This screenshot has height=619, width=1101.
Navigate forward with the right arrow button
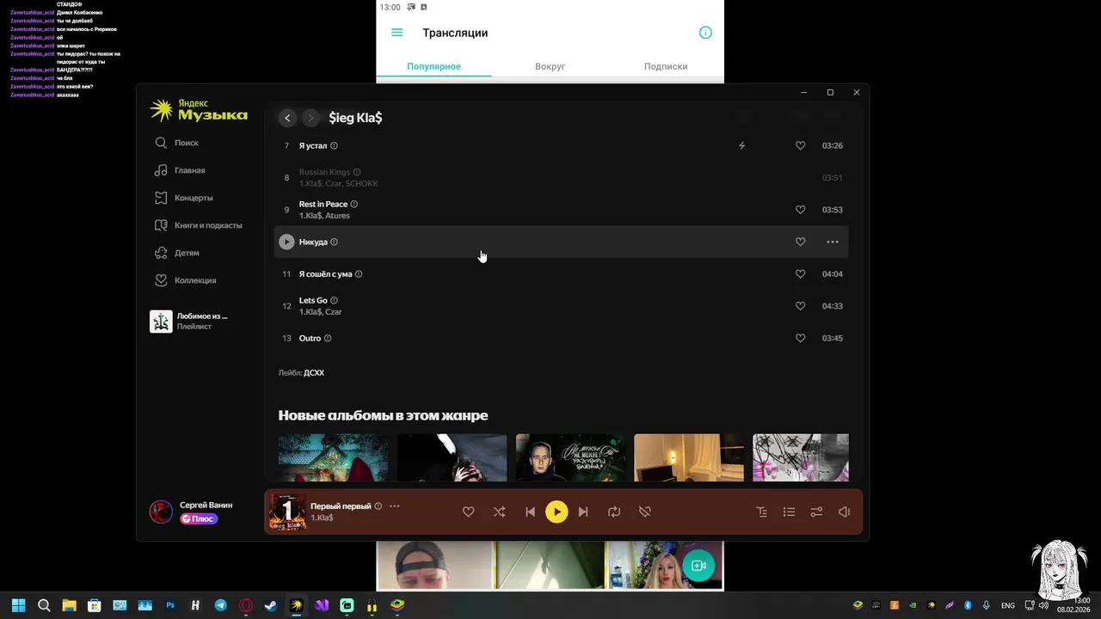[311, 118]
